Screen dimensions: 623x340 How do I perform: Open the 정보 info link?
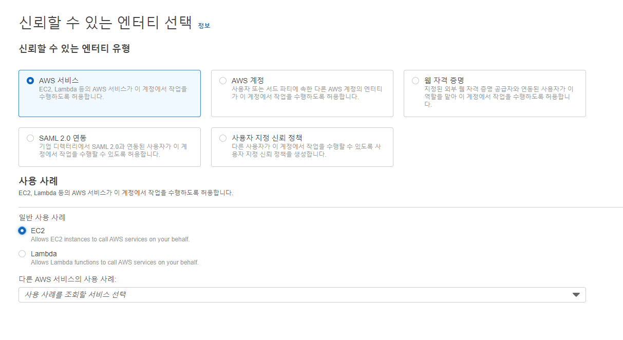[x=204, y=26]
